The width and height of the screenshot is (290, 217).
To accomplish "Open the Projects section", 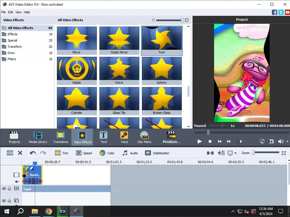I will 14,137.
